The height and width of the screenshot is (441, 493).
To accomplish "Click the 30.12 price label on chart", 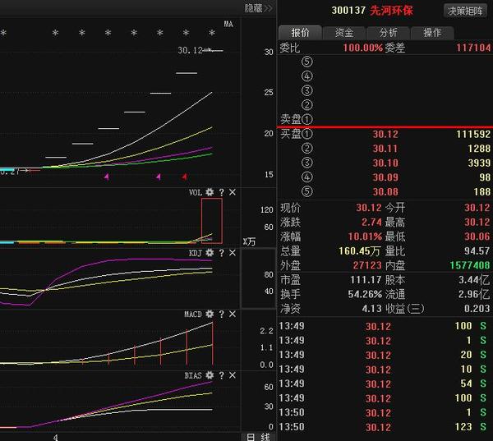I will coord(191,50).
